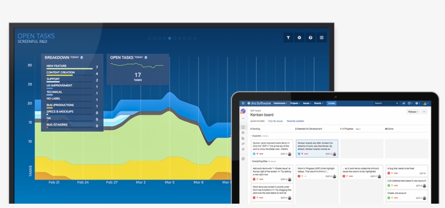The image size is (445, 208).
Task: Click help icon beside Breakdown Today title
Action: click(81, 57)
